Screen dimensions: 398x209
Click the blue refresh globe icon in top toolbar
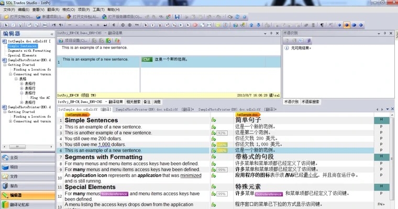tap(237, 17)
